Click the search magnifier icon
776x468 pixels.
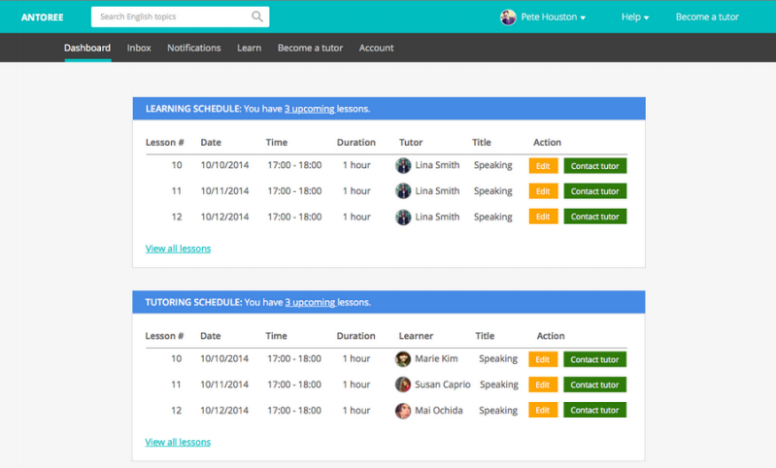pyautogui.click(x=257, y=17)
